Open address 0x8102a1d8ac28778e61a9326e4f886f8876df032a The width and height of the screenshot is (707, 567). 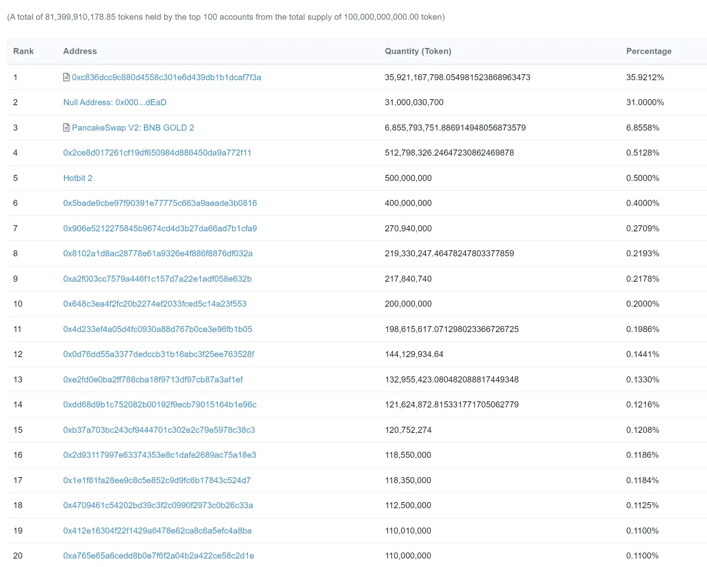(x=158, y=253)
